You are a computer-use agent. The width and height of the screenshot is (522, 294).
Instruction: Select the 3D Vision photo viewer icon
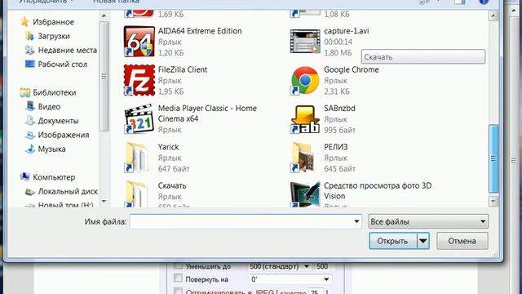pyautogui.click(x=305, y=194)
